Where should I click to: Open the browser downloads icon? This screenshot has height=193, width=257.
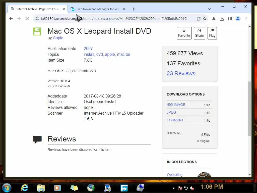(222, 19)
